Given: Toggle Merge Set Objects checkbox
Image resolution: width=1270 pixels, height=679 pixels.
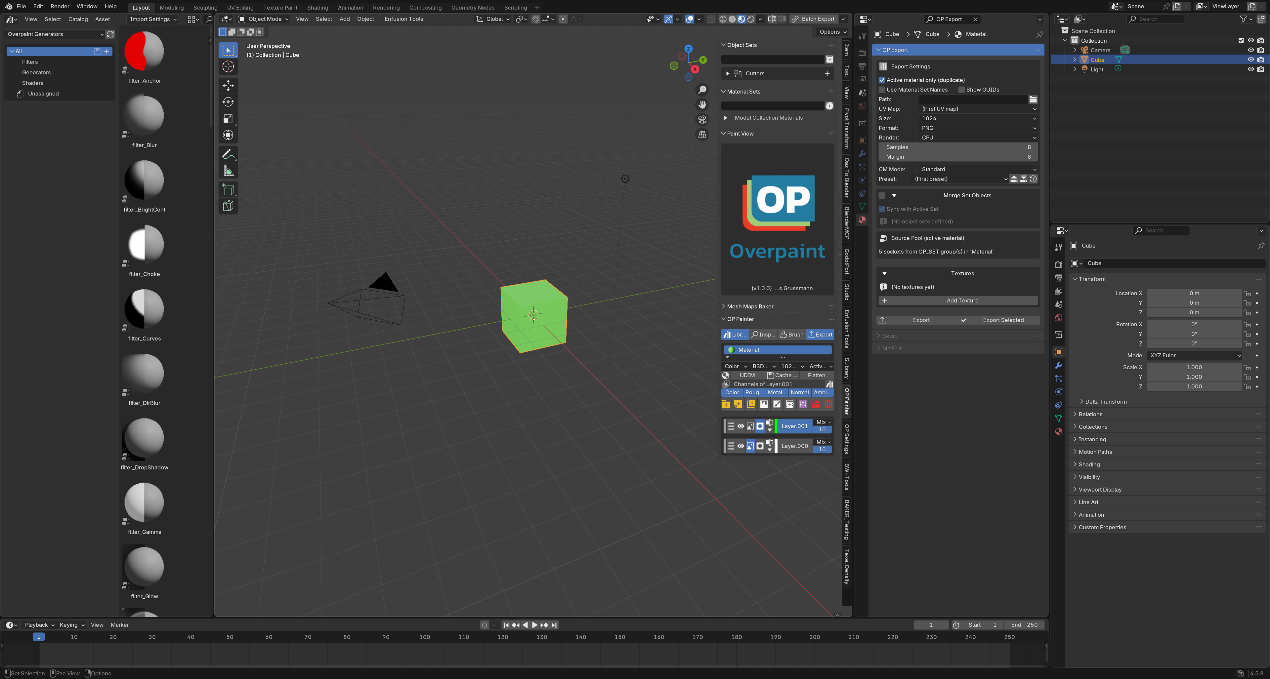Looking at the screenshot, I should click(882, 196).
